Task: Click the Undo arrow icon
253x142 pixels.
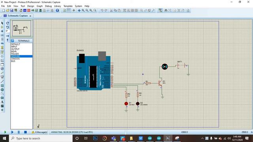Action: [x=102, y=11]
